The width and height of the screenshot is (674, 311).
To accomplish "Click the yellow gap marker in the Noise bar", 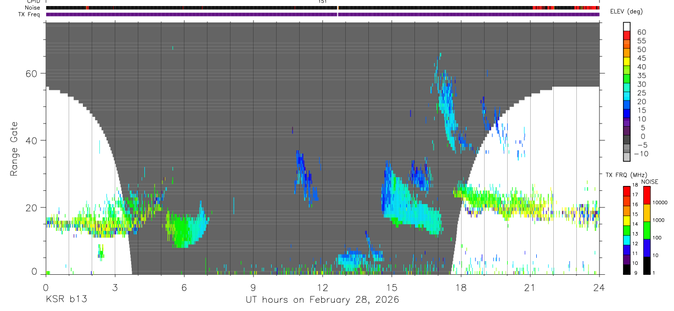I will [x=338, y=8].
